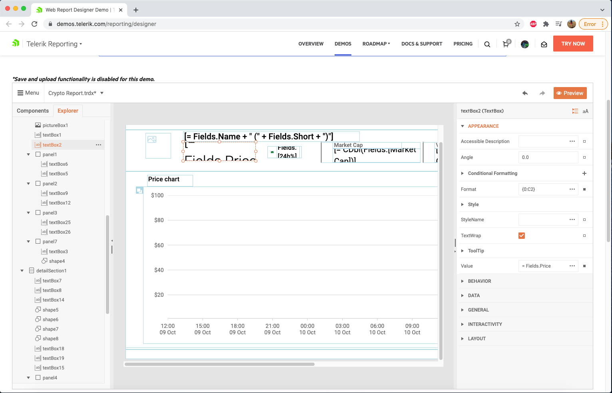The image size is (612, 393).
Task: Toggle the square indicator next to Angle
Action: click(x=584, y=157)
